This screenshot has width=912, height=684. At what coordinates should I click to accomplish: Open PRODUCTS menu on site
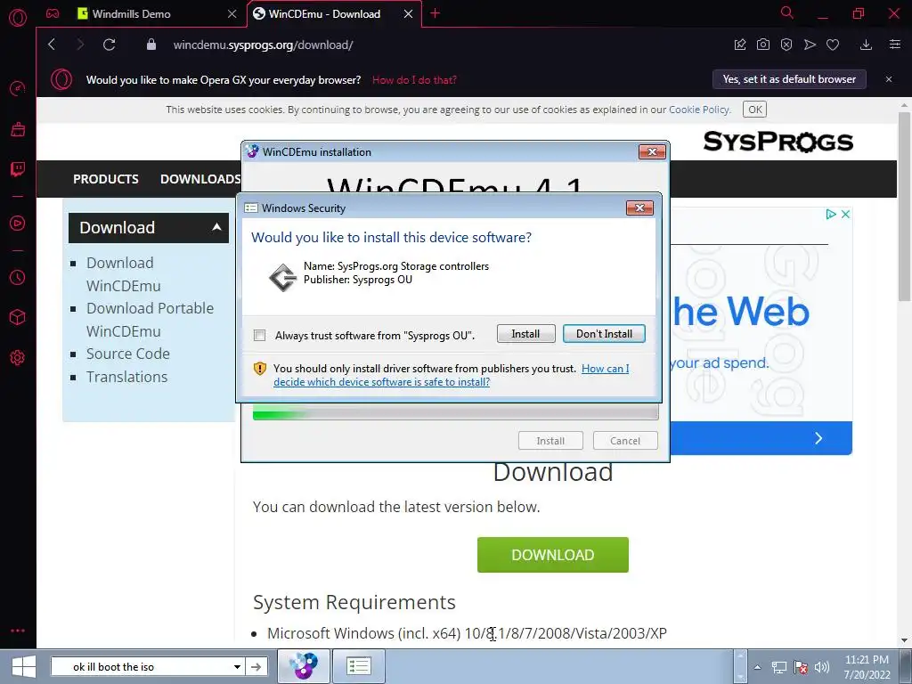(106, 179)
